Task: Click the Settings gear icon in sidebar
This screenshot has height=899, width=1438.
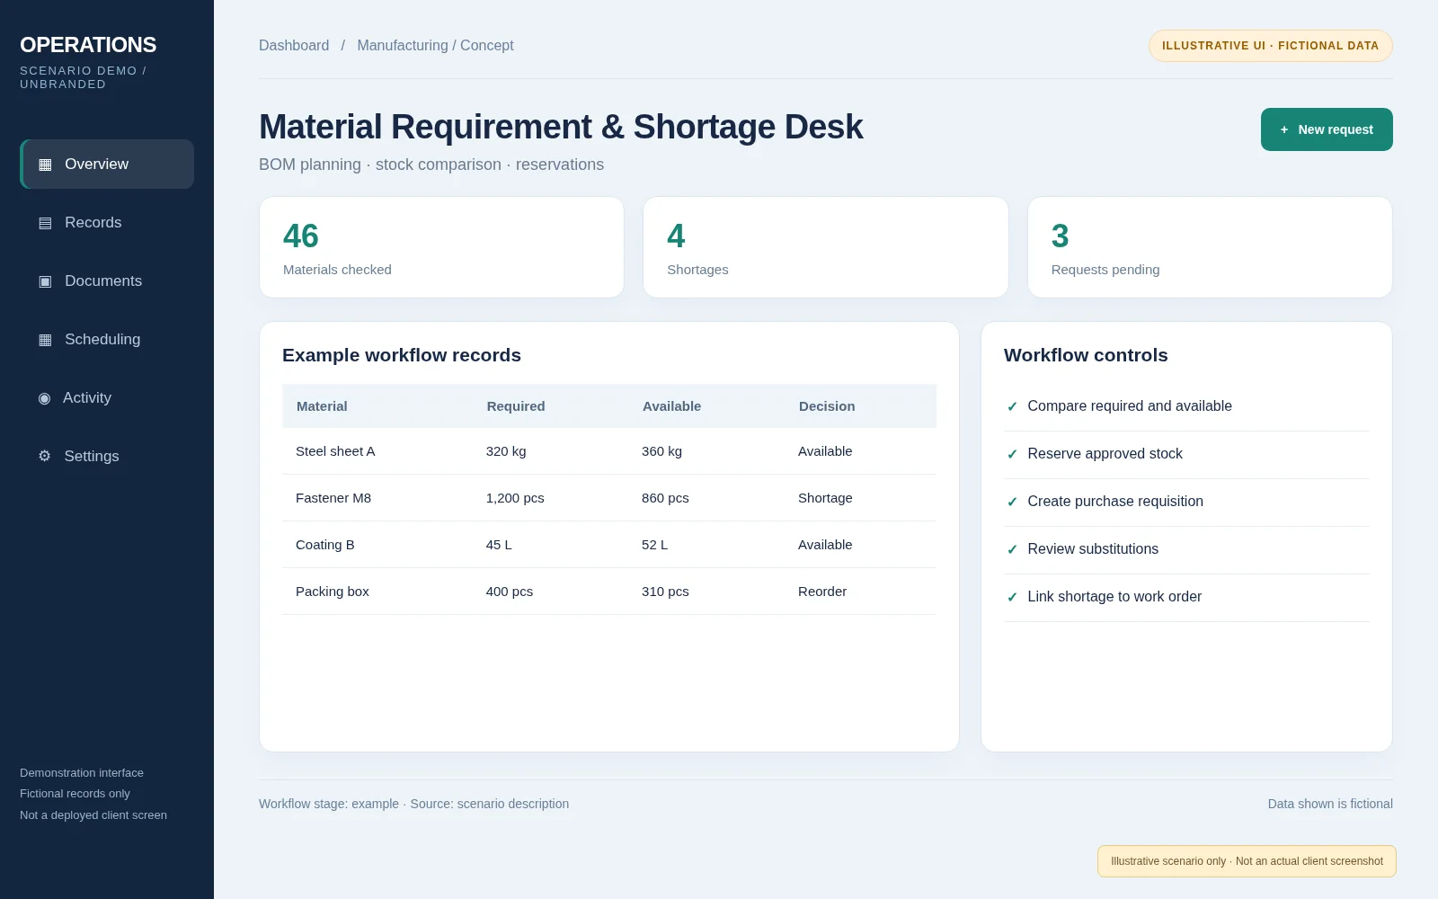Action: click(44, 456)
